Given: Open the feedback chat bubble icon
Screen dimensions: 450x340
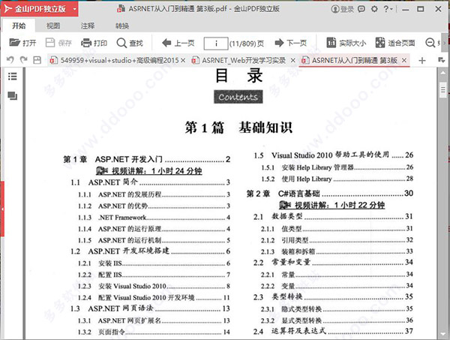Looking at the screenshot, I should click(x=361, y=9).
